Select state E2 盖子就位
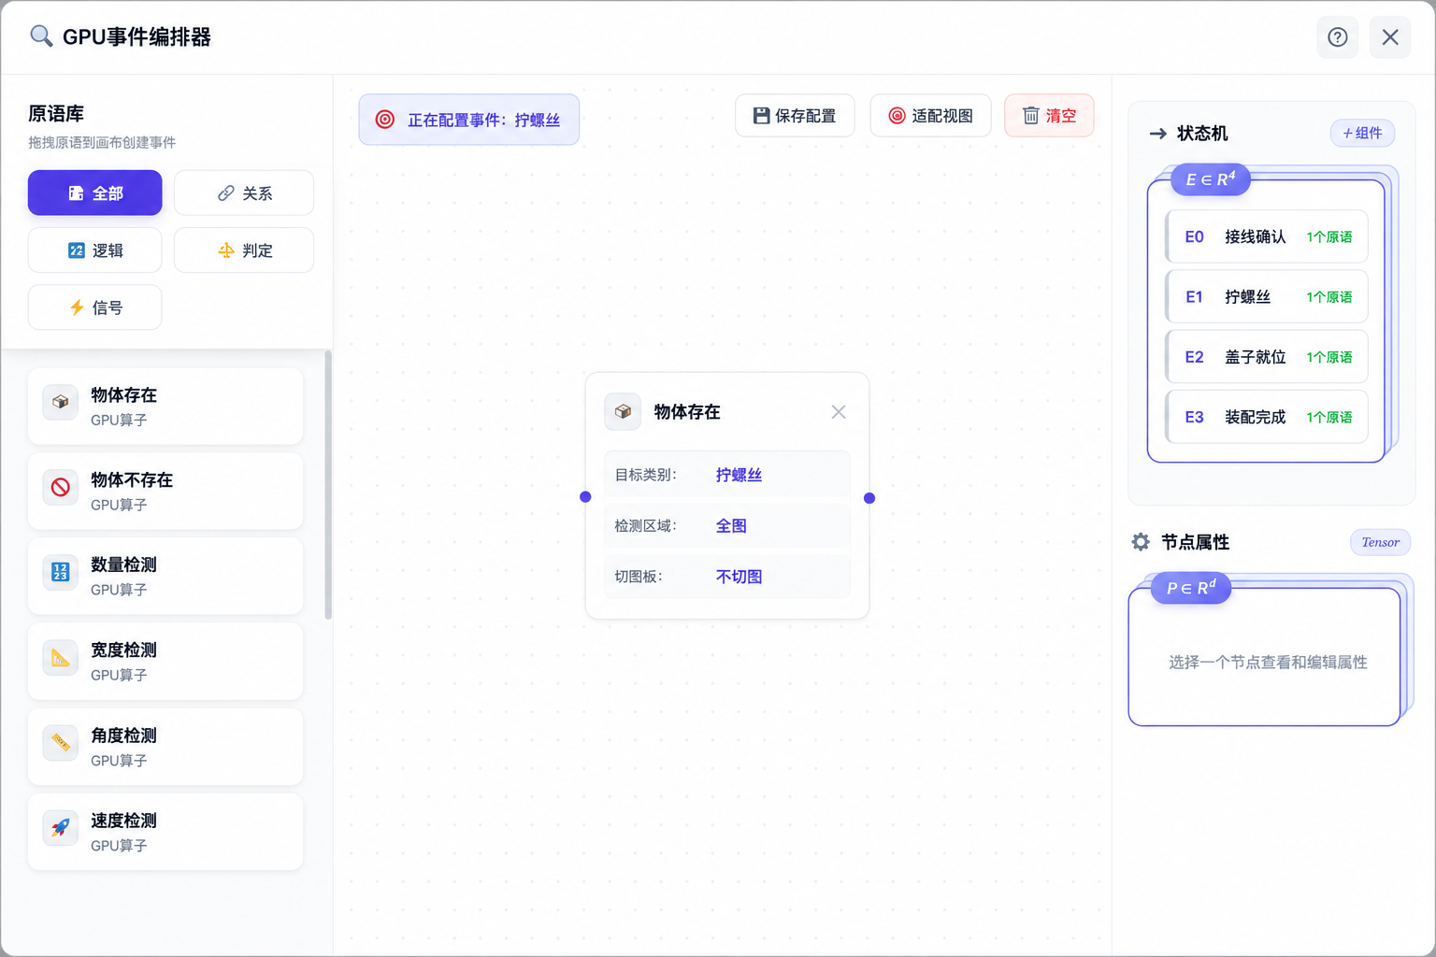1436x957 pixels. pyautogui.click(x=1267, y=357)
